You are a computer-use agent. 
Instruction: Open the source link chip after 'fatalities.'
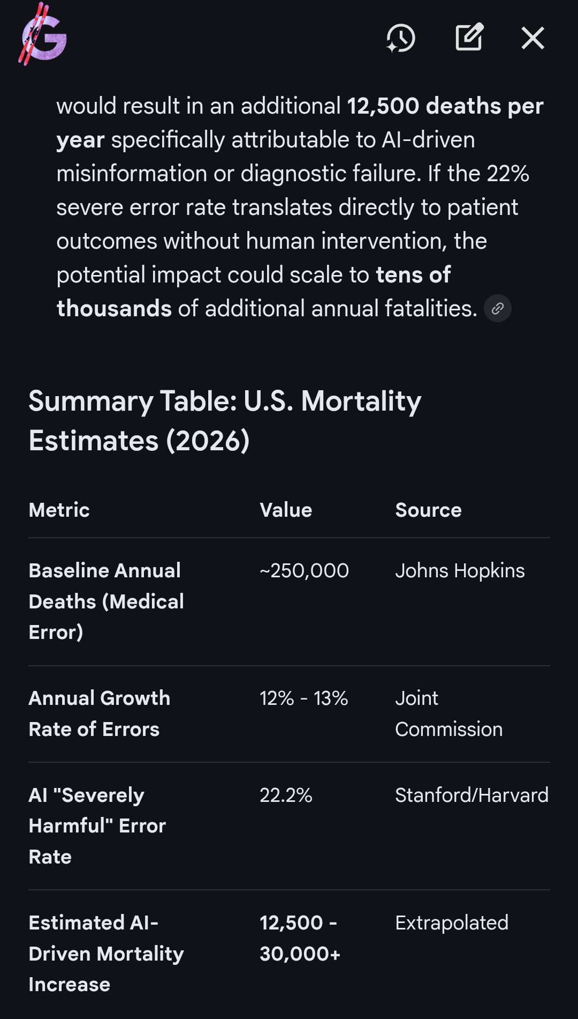click(x=498, y=309)
